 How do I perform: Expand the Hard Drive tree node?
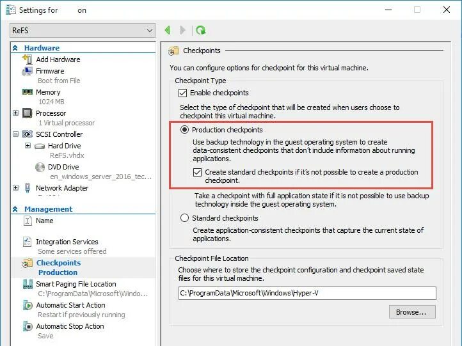[x=28, y=145]
